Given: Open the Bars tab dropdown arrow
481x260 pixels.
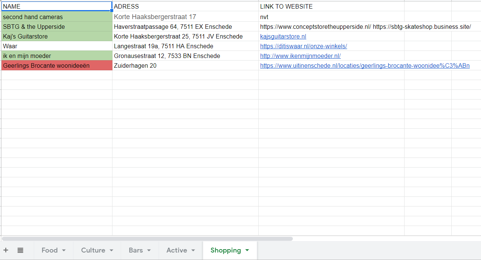Looking at the screenshot, I should (149, 250).
